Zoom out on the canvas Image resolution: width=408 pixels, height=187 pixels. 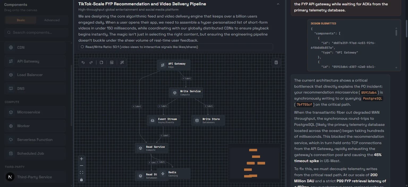[82, 166]
